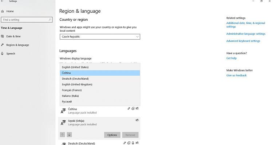The height and width of the screenshot is (145, 273).
Task: Click the speech microphone icon on Deutsch row
Action: click(133, 143)
